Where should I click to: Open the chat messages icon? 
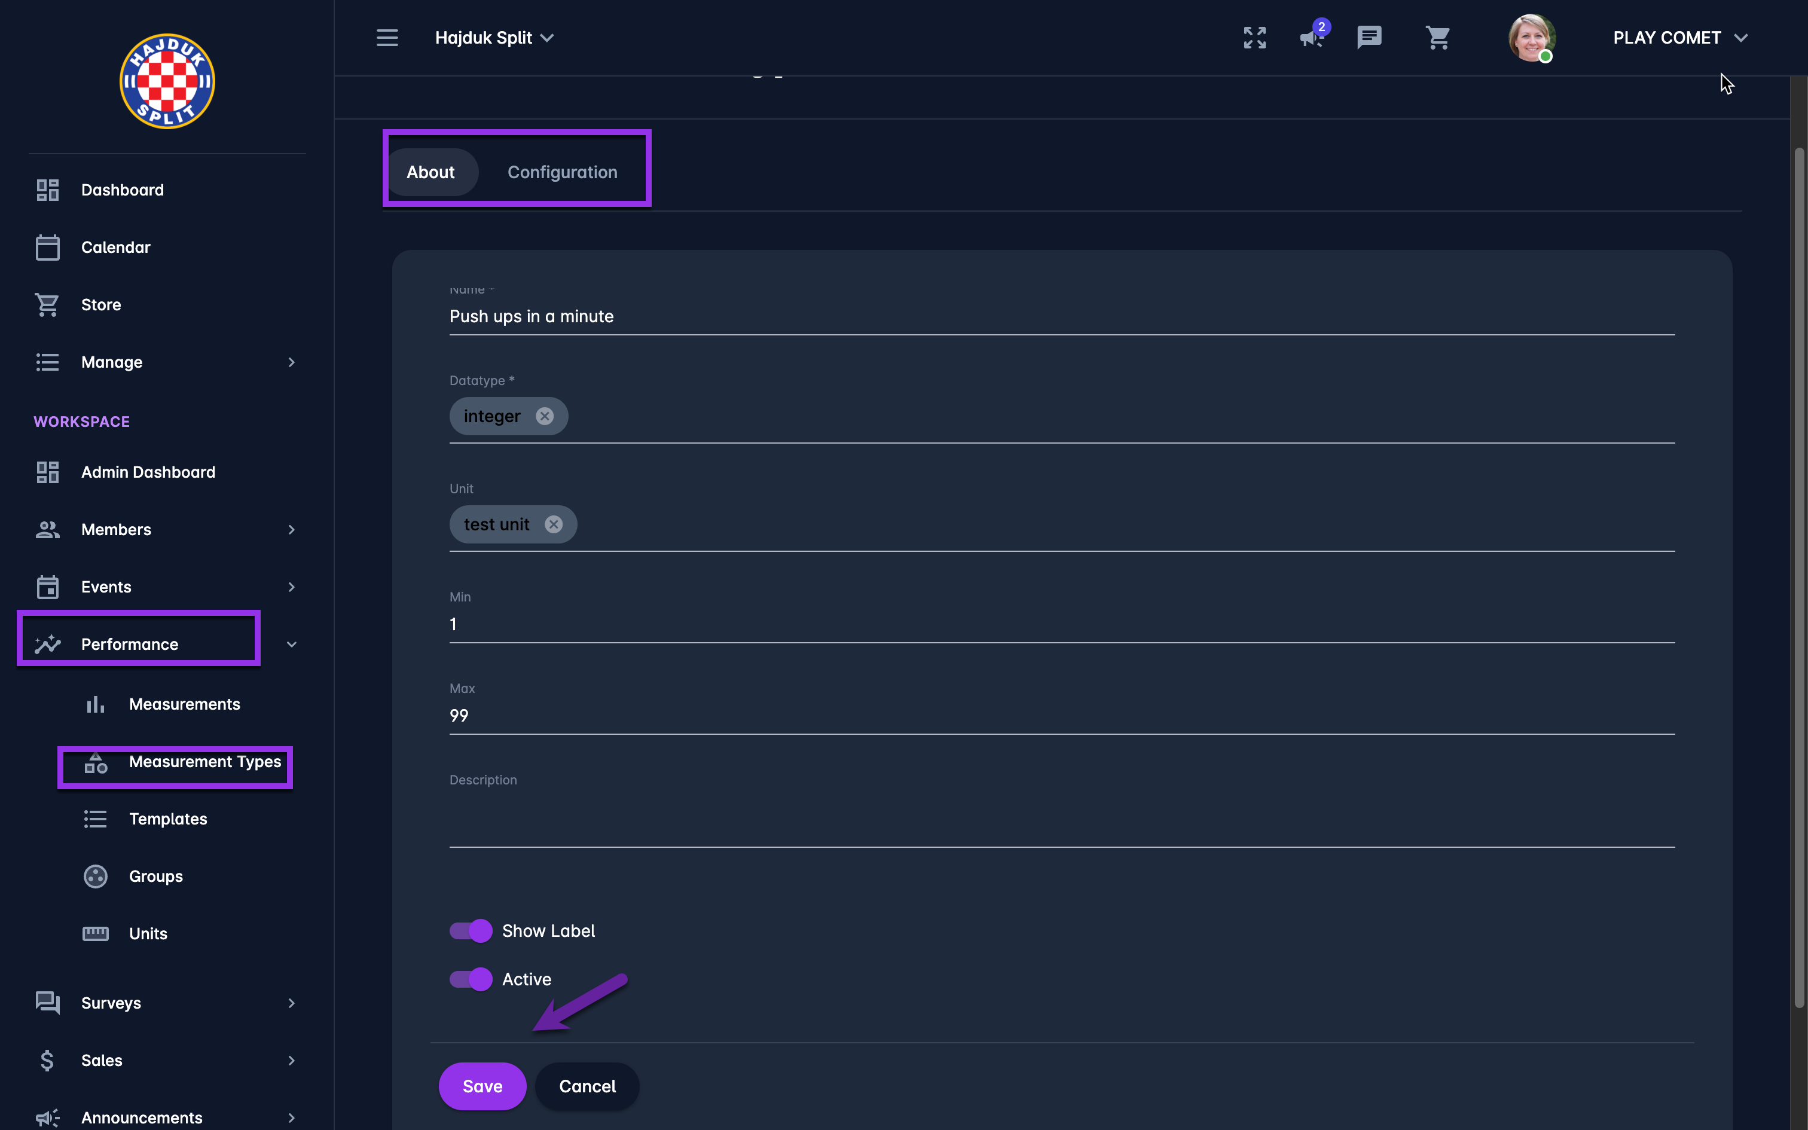coord(1369,37)
